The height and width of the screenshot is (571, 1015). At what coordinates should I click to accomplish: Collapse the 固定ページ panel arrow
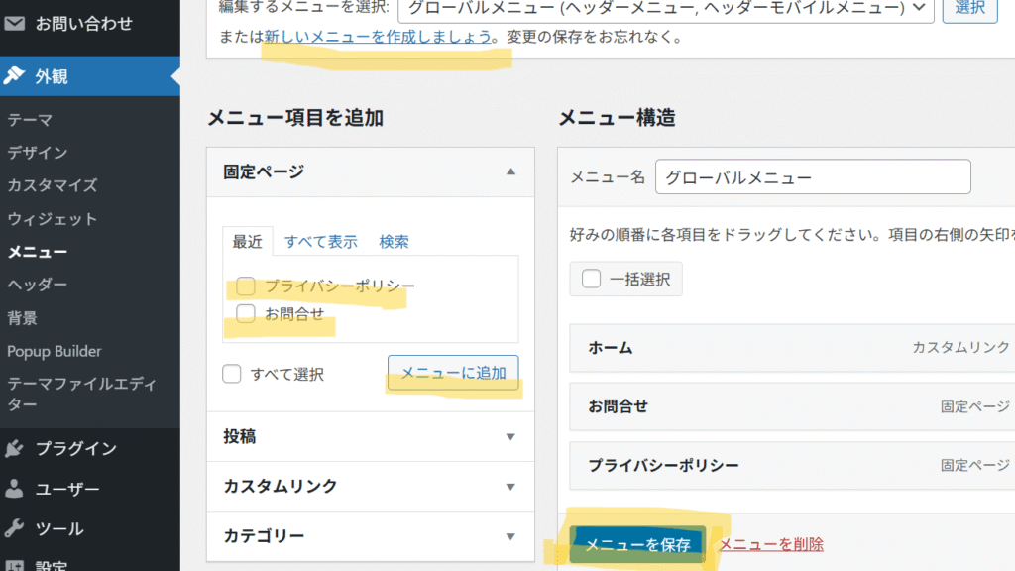[x=510, y=171]
